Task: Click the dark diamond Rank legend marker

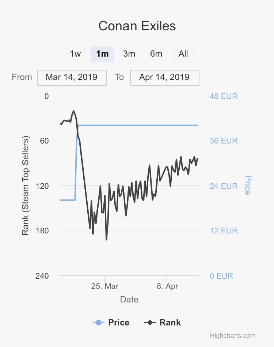Action: click(150, 323)
